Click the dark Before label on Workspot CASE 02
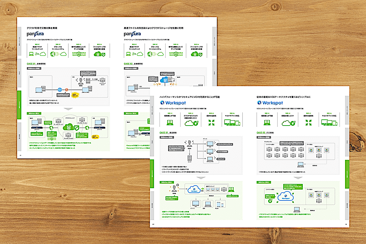The width and height of the screenshot is (366, 244). (x=264, y=137)
